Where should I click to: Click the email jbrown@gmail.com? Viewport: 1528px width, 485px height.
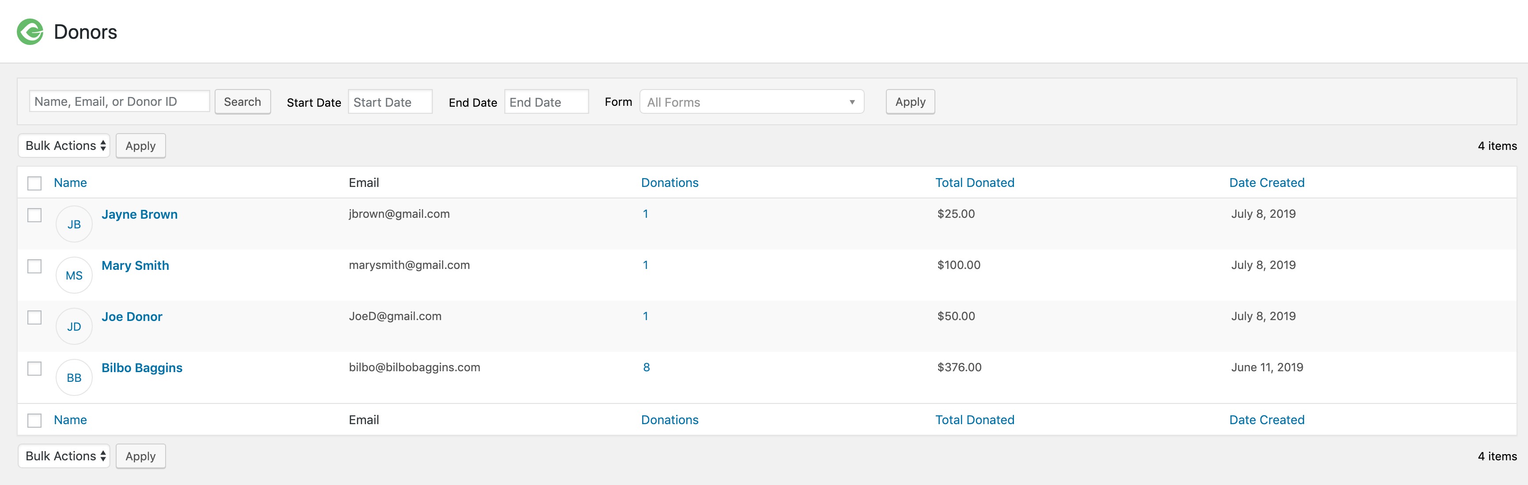click(x=399, y=214)
